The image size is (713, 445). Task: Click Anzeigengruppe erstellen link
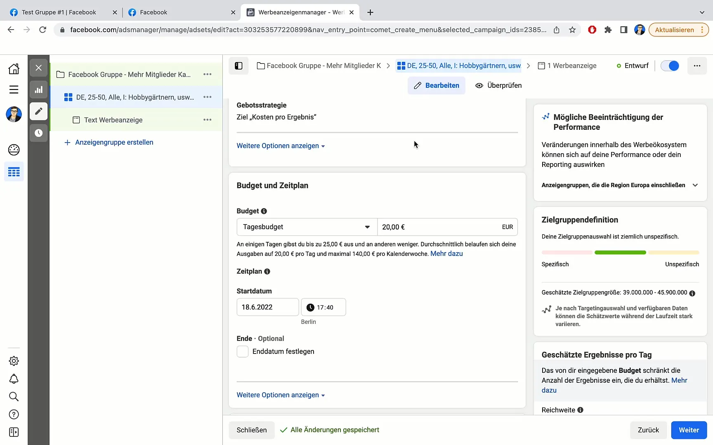click(x=109, y=142)
